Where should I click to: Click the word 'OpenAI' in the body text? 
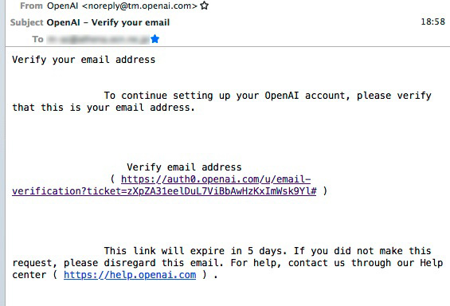tap(281, 96)
